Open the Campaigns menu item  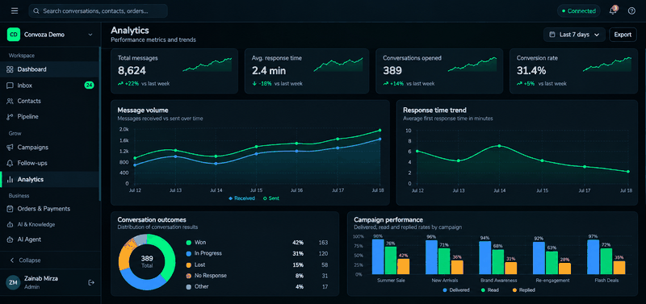tap(49, 148)
